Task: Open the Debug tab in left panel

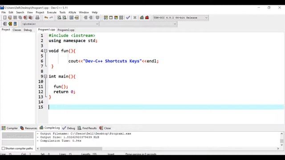Action: click(28, 30)
